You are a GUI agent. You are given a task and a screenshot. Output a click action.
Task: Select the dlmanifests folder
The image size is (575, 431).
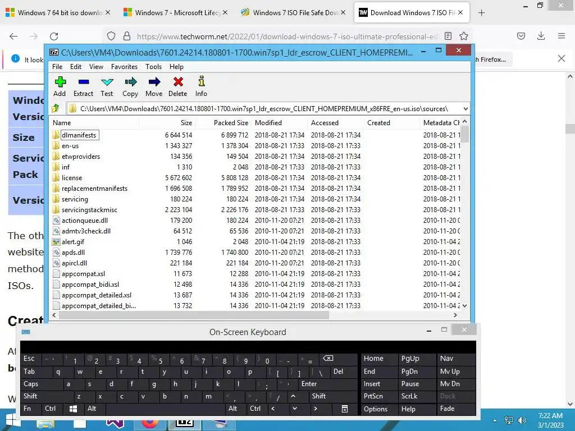tap(79, 135)
